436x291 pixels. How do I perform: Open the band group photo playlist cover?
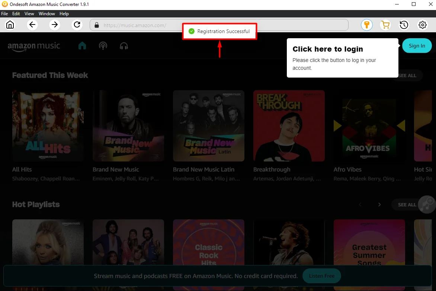[x=128, y=242]
